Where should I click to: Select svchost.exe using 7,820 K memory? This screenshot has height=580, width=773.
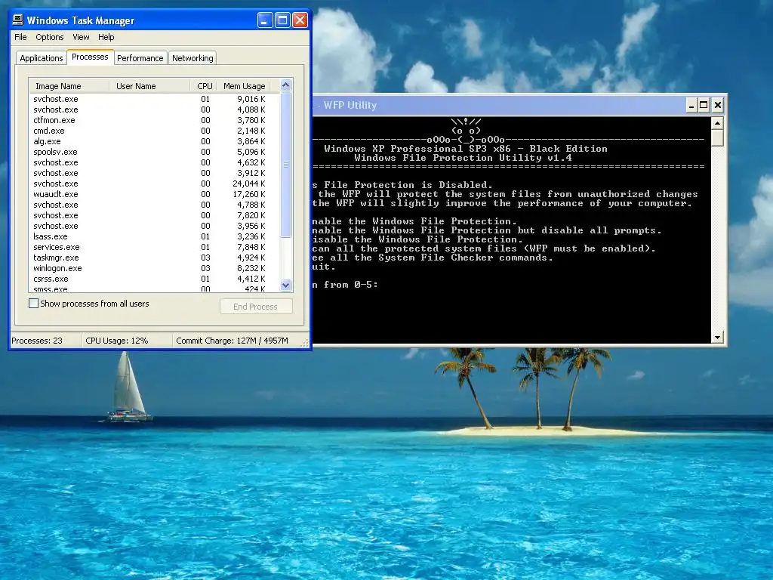(154, 215)
